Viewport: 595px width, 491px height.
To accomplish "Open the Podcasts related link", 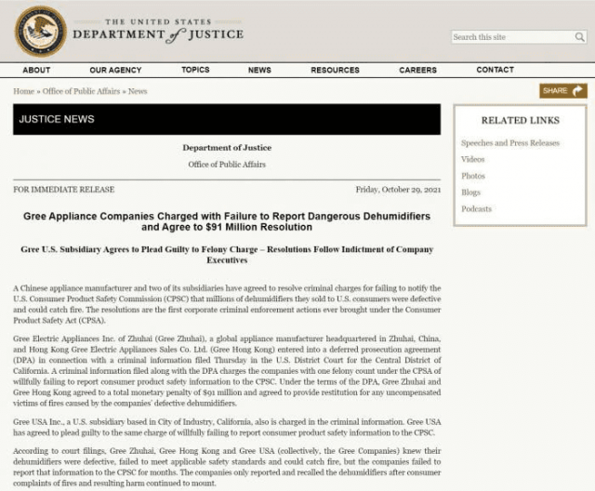I will click(476, 208).
